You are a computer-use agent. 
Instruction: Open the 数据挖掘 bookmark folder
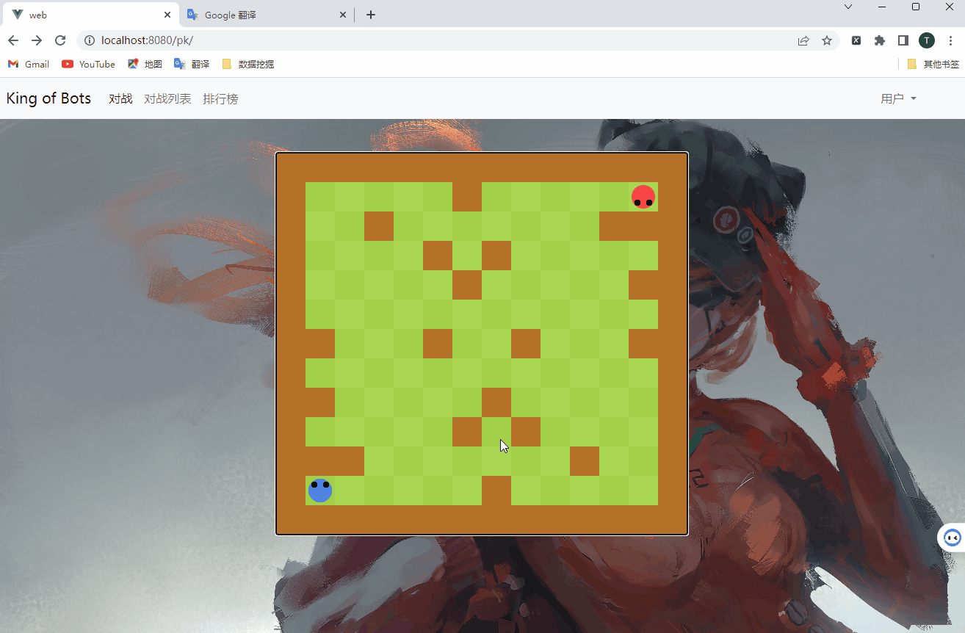click(x=248, y=64)
